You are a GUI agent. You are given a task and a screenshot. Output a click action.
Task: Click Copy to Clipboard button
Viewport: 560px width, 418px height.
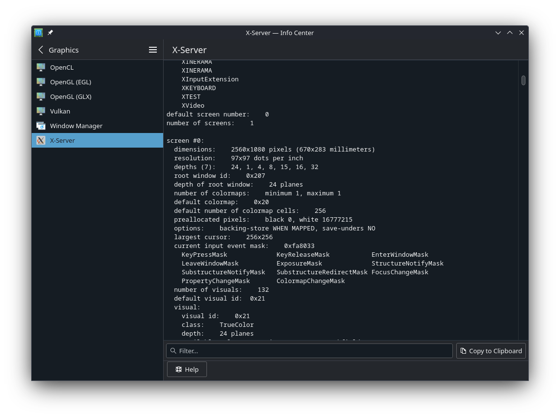(491, 351)
